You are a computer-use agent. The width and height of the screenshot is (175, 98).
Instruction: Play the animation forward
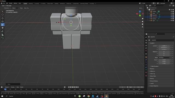coord(74,87)
